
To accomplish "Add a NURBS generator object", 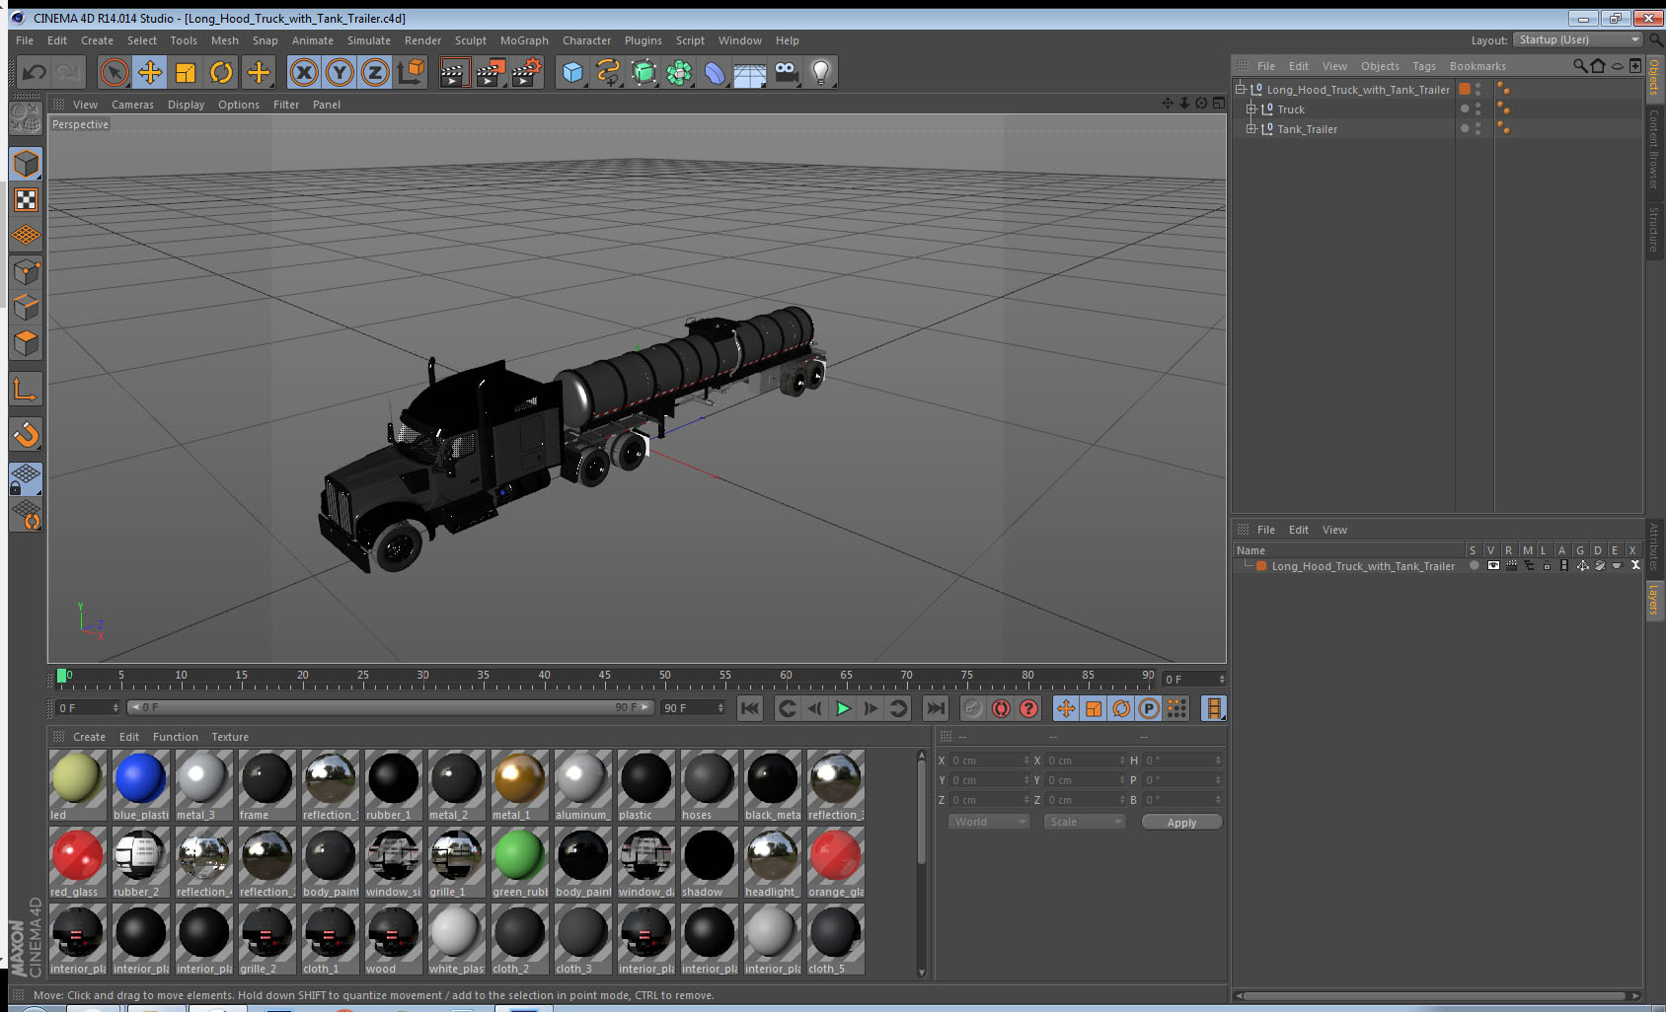I will 644,72.
